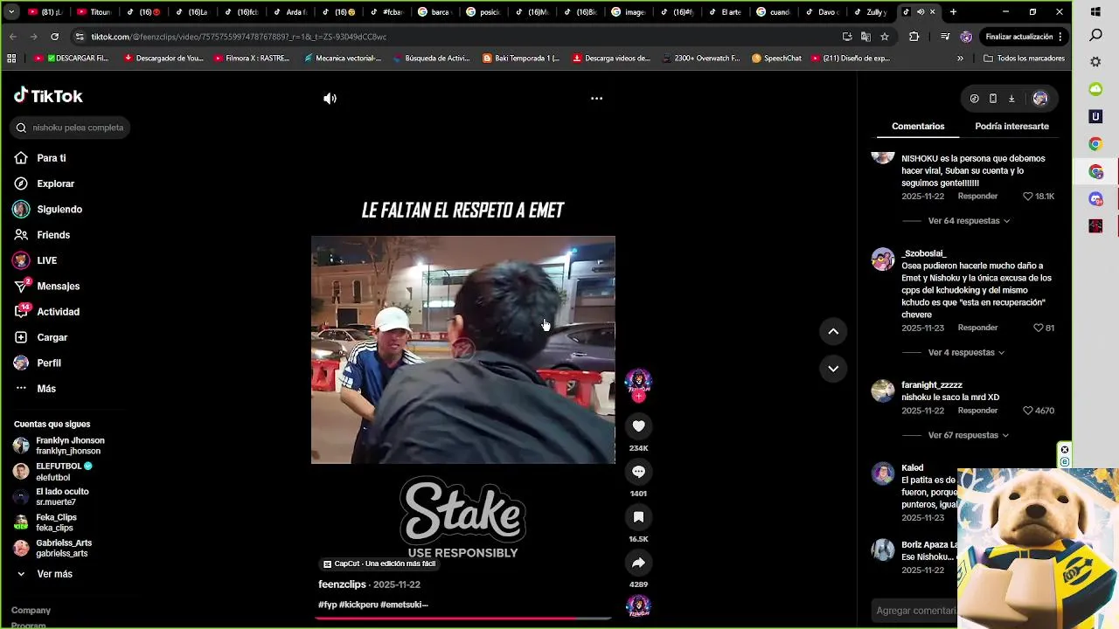Screen dimensions: 1119x629
Task: Open the Explorar page
Action: coord(55,183)
